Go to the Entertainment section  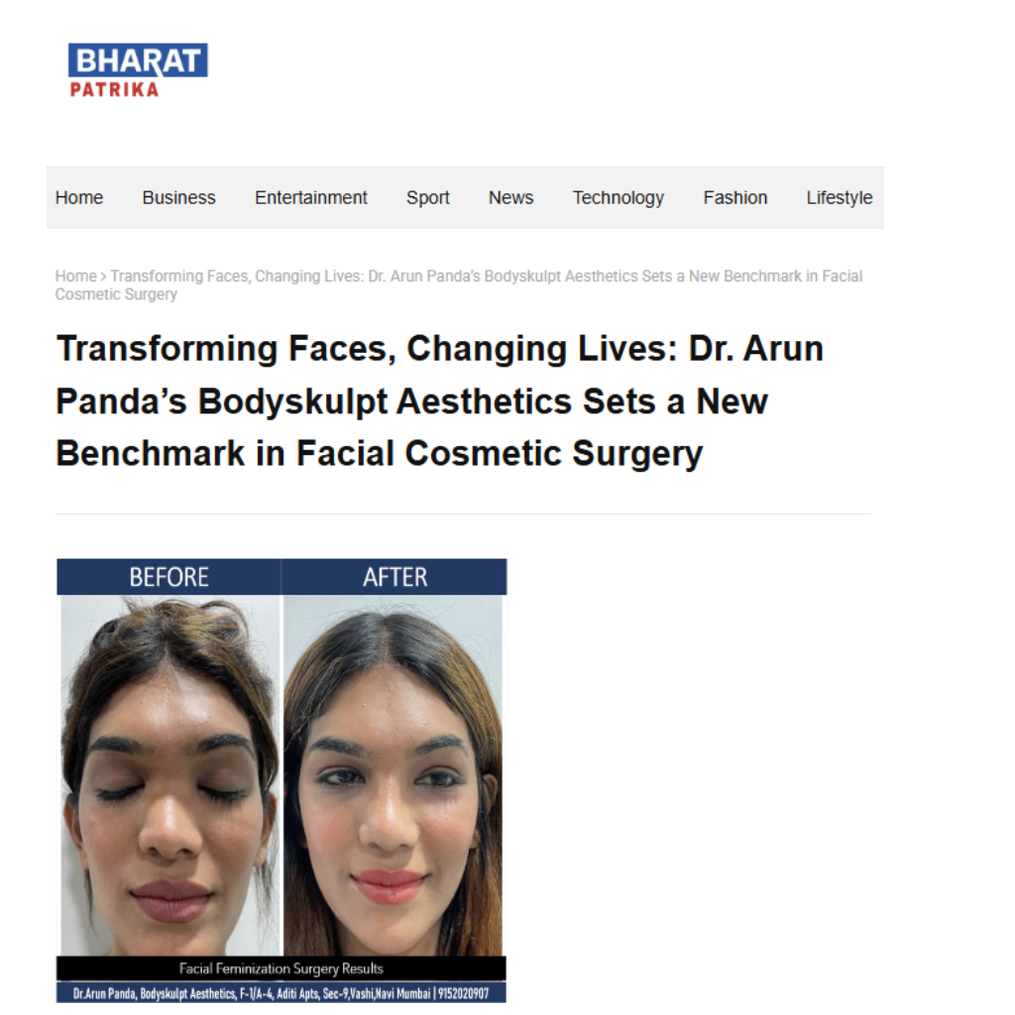pyautogui.click(x=310, y=197)
